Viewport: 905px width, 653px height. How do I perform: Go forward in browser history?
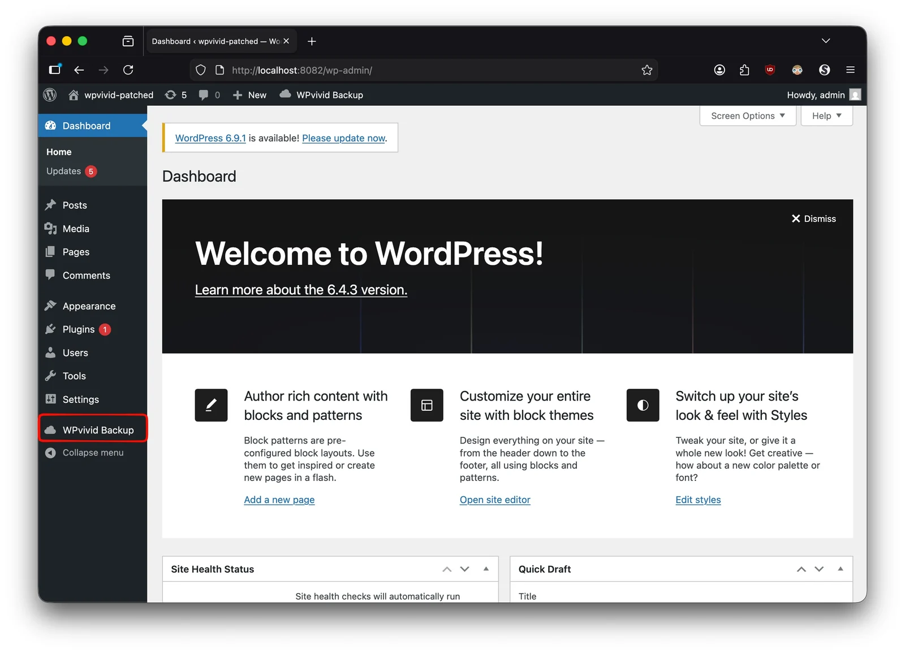[x=104, y=70]
